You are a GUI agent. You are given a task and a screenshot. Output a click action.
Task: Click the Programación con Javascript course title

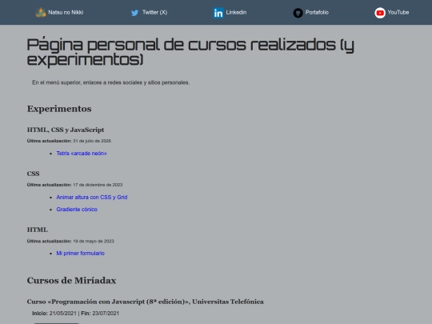tap(145, 302)
